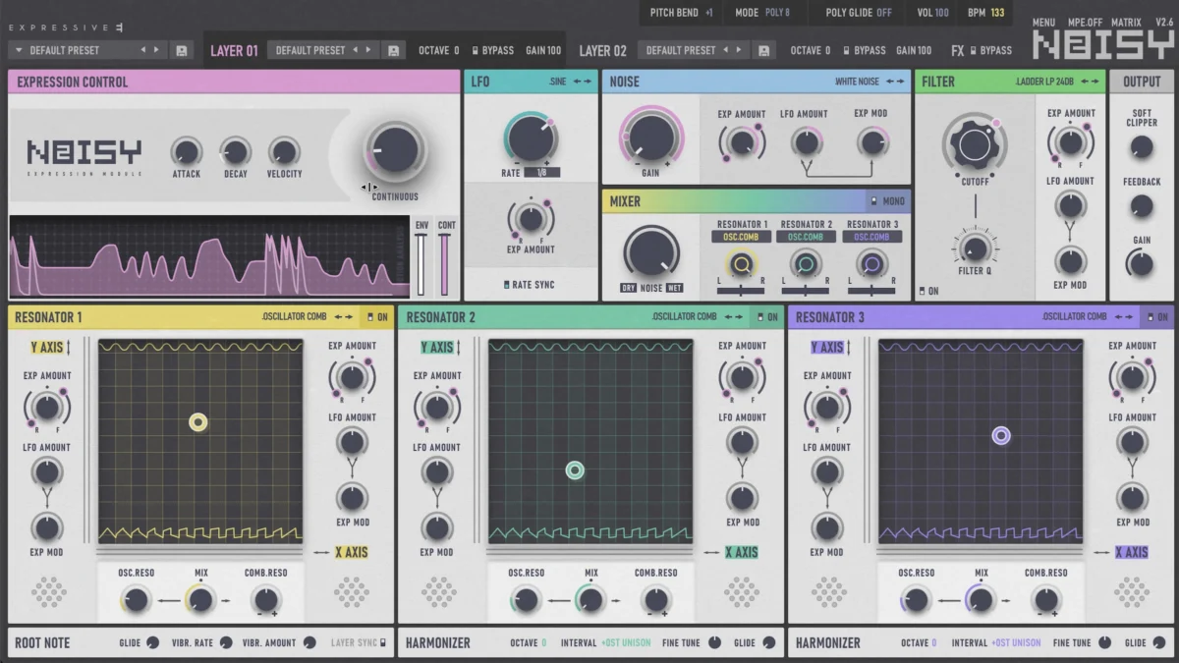Screen dimensions: 1179x663
Task: Toggle Layer 01 Bypass
Action: click(x=492, y=50)
